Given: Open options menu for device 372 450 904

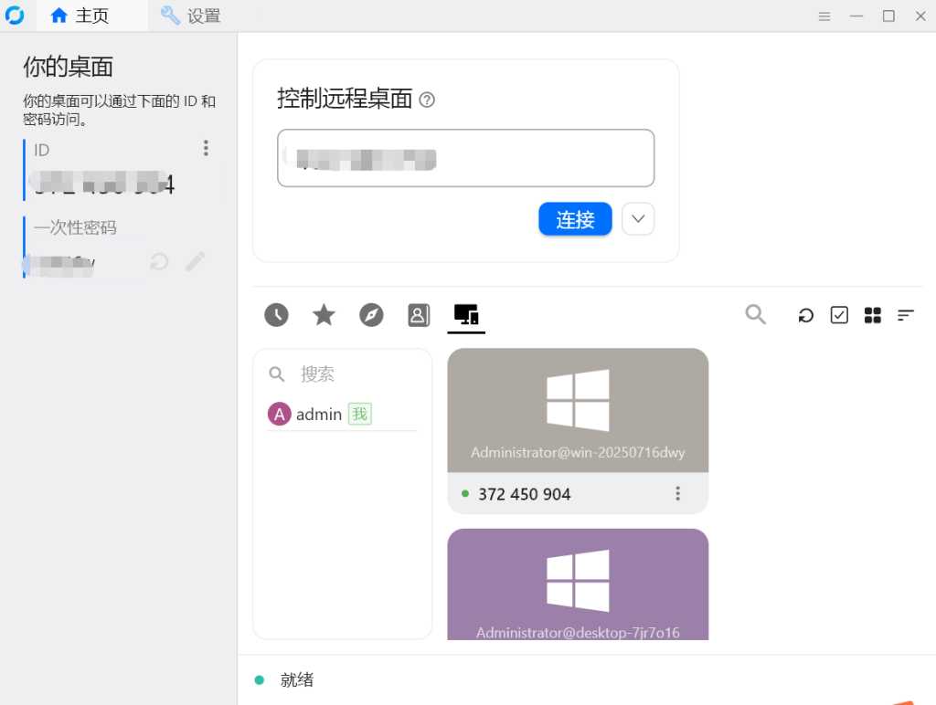Looking at the screenshot, I should point(677,494).
